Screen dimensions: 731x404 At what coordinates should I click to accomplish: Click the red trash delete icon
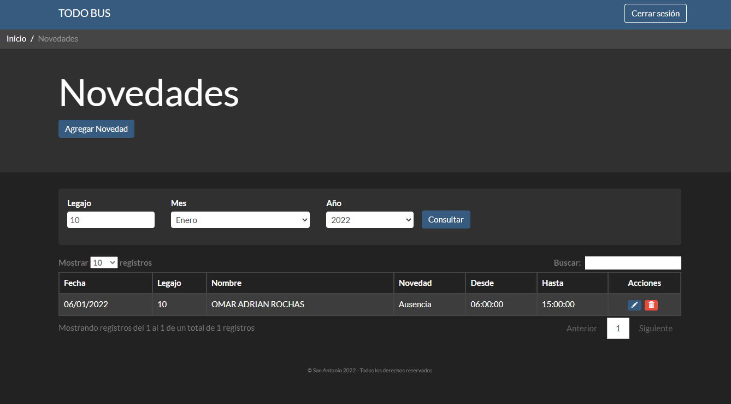click(651, 305)
